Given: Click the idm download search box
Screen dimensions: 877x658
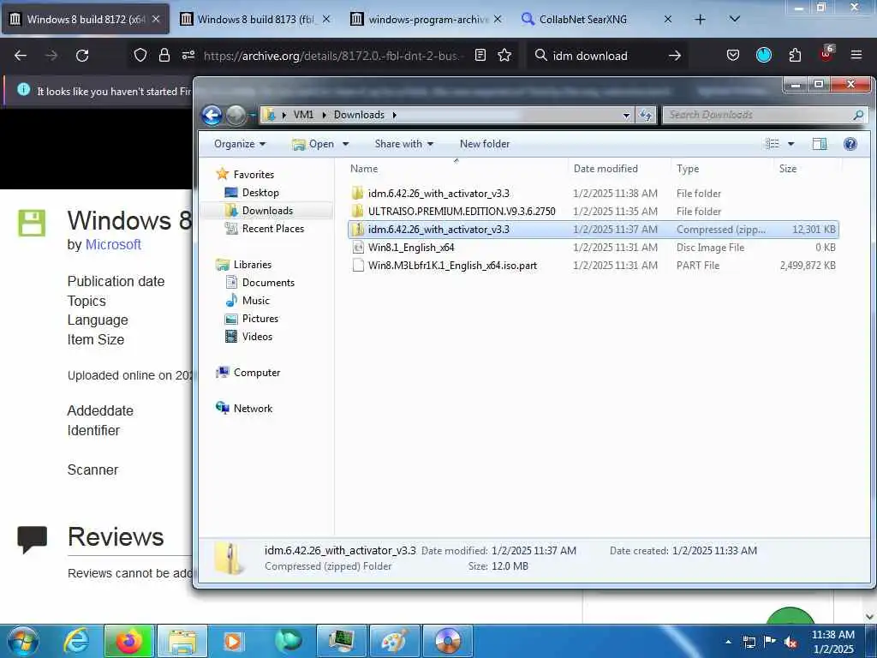Looking at the screenshot, I should click(606, 56).
